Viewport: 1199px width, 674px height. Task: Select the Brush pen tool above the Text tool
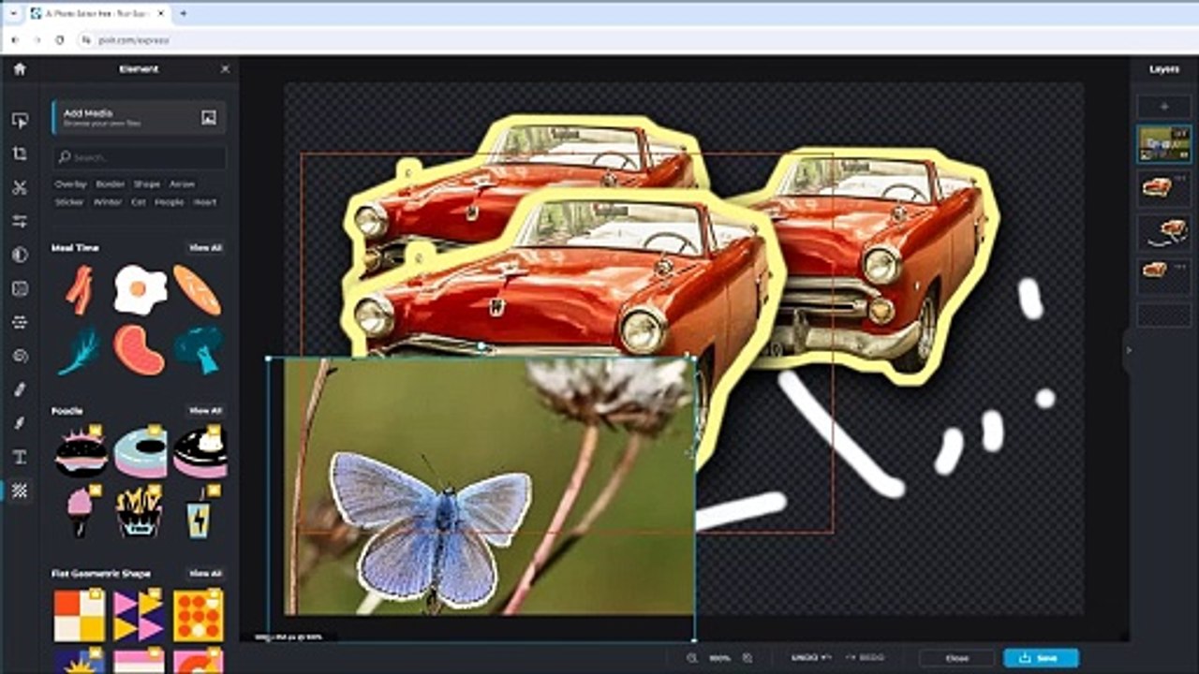pyautogui.click(x=20, y=423)
